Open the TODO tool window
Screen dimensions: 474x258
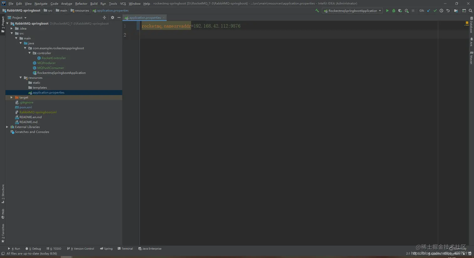coord(54,249)
